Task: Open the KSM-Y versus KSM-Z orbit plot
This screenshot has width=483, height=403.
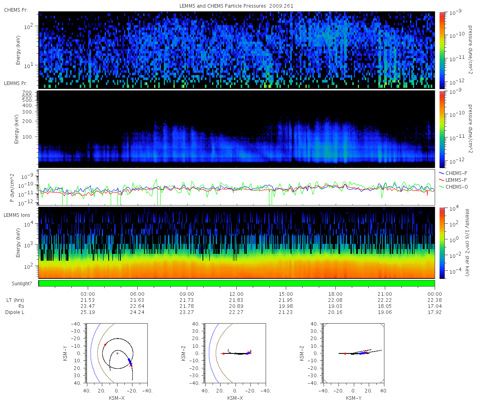Action: (353, 353)
